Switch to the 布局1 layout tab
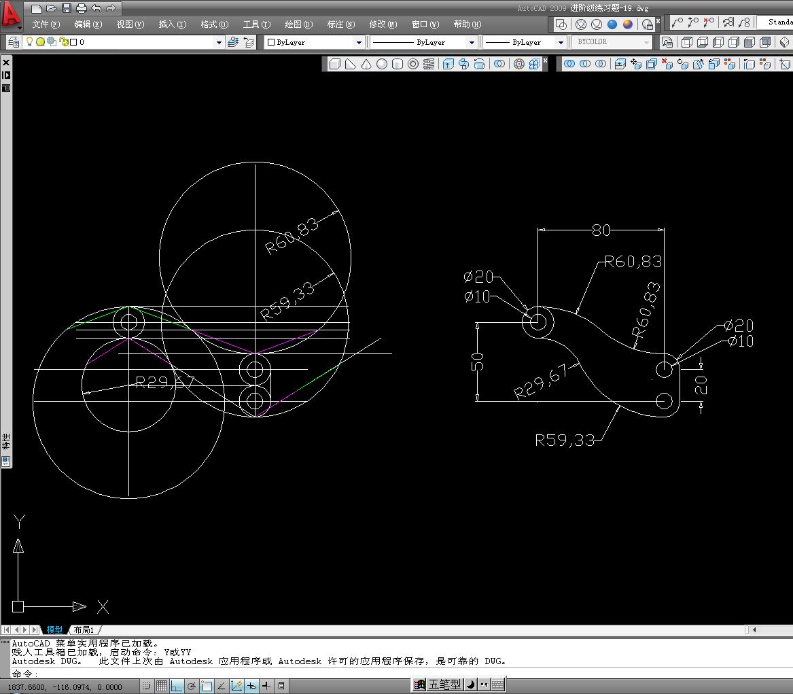 (84, 629)
